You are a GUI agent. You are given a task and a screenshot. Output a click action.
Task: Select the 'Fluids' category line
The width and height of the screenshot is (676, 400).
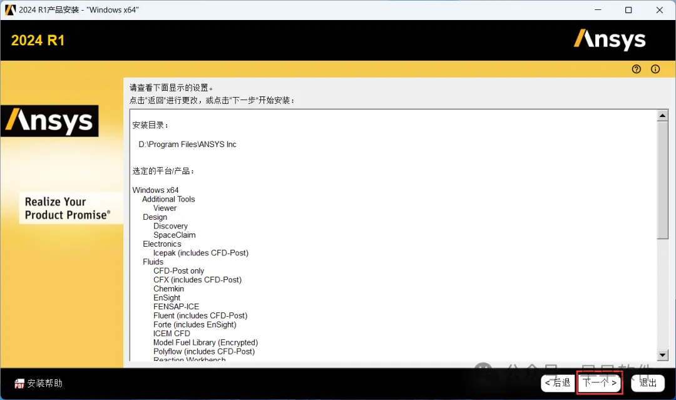click(153, 262)
